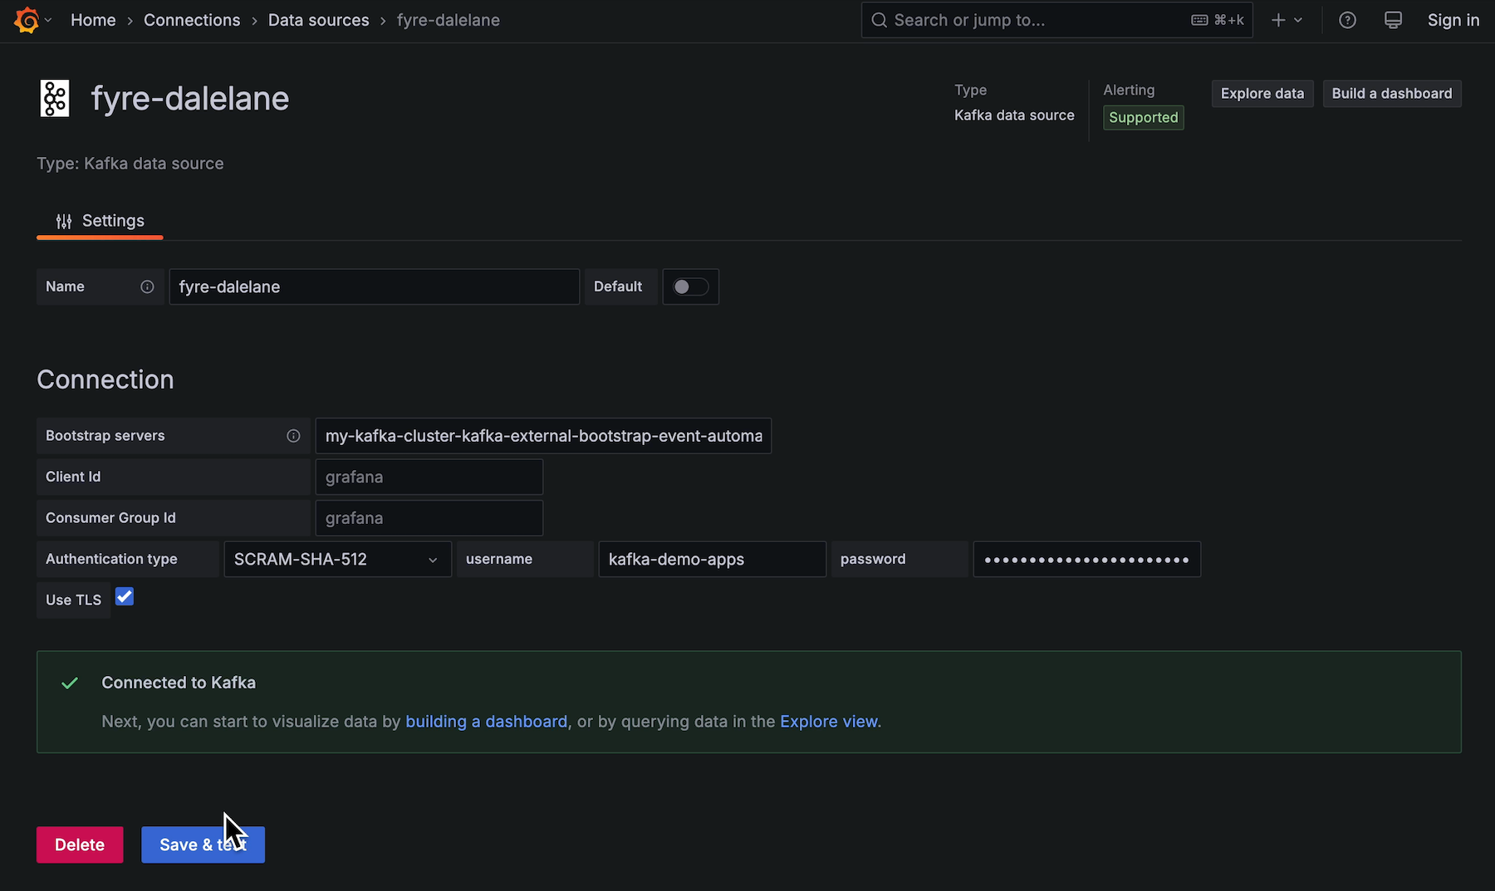Focus the Search or jump to field
The width and height of the screenshot is (1495, 891).
pos(1056,20)
